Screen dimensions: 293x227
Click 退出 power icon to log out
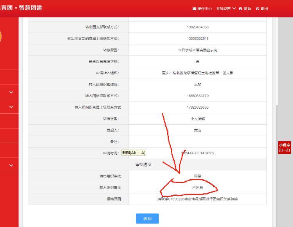coord(262,9)
